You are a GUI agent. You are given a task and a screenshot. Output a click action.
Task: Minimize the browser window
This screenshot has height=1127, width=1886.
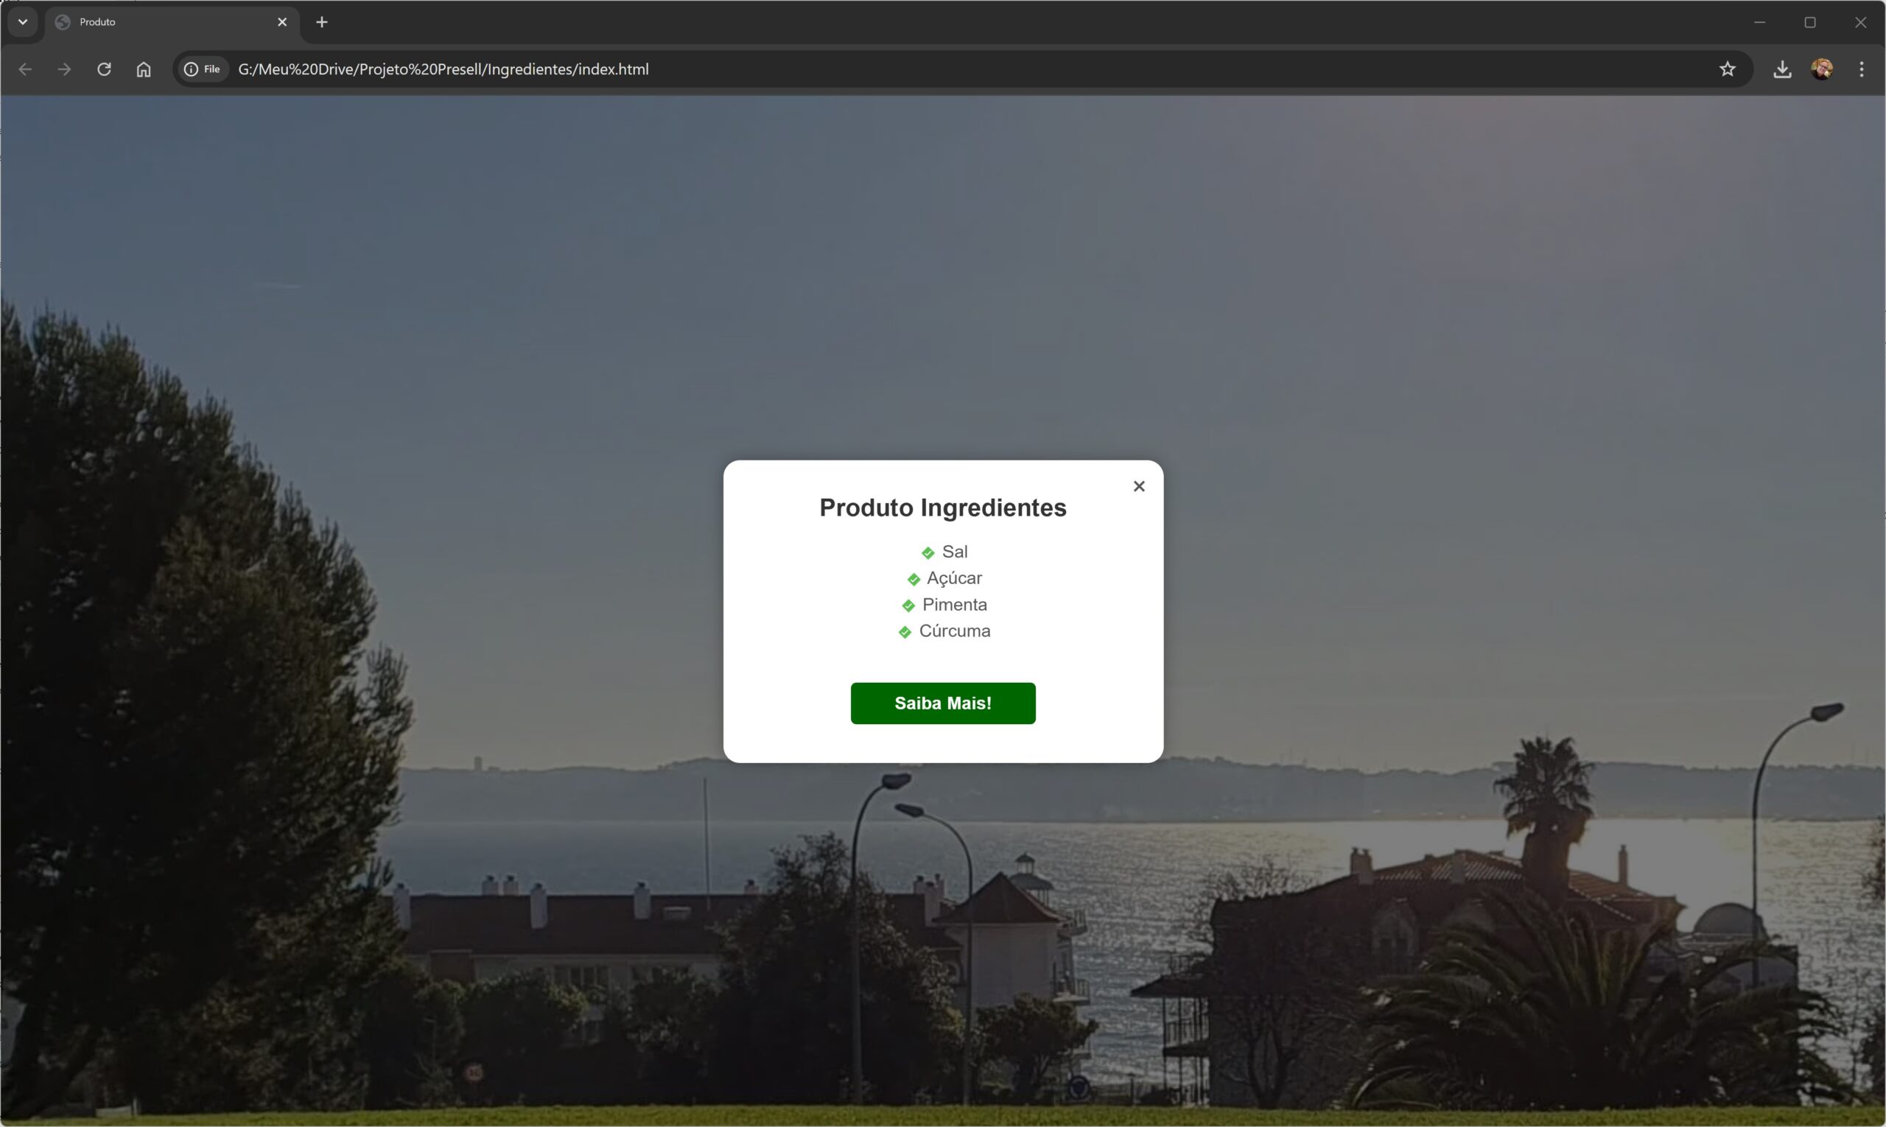click(1760, 22)
